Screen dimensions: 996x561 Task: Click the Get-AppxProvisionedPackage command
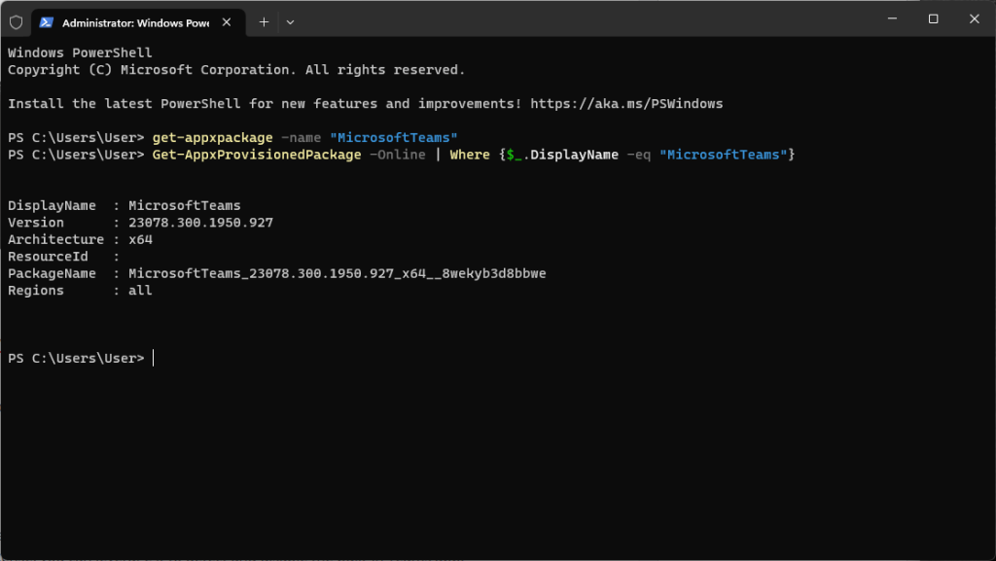tap(257, 156)
